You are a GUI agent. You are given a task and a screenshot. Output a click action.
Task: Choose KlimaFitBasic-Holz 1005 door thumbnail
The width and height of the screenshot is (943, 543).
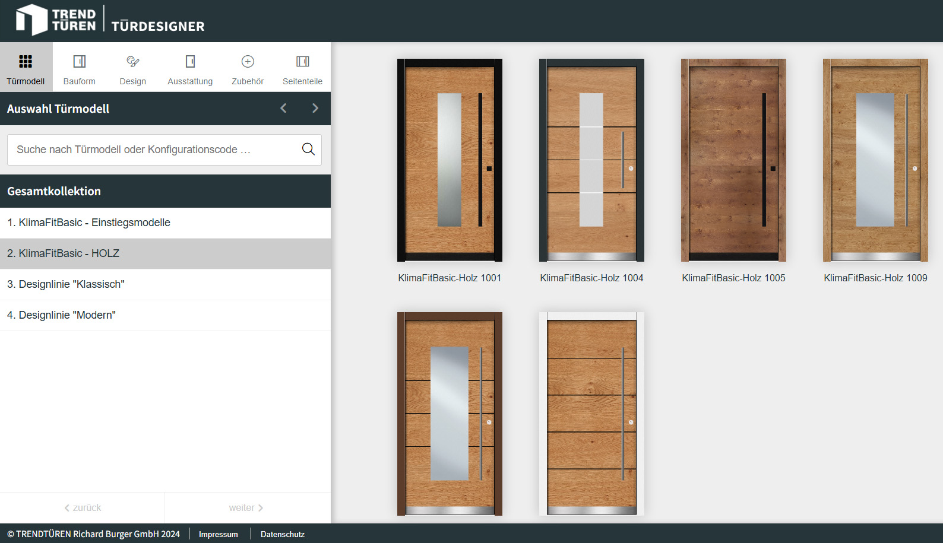tap(733, 160)
